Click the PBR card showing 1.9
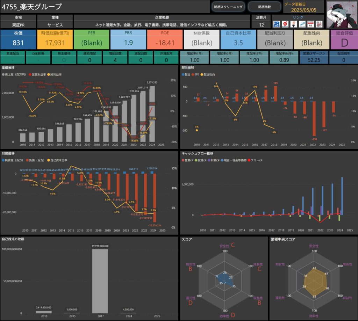This screenshot has height=321, width=358. 128,39
